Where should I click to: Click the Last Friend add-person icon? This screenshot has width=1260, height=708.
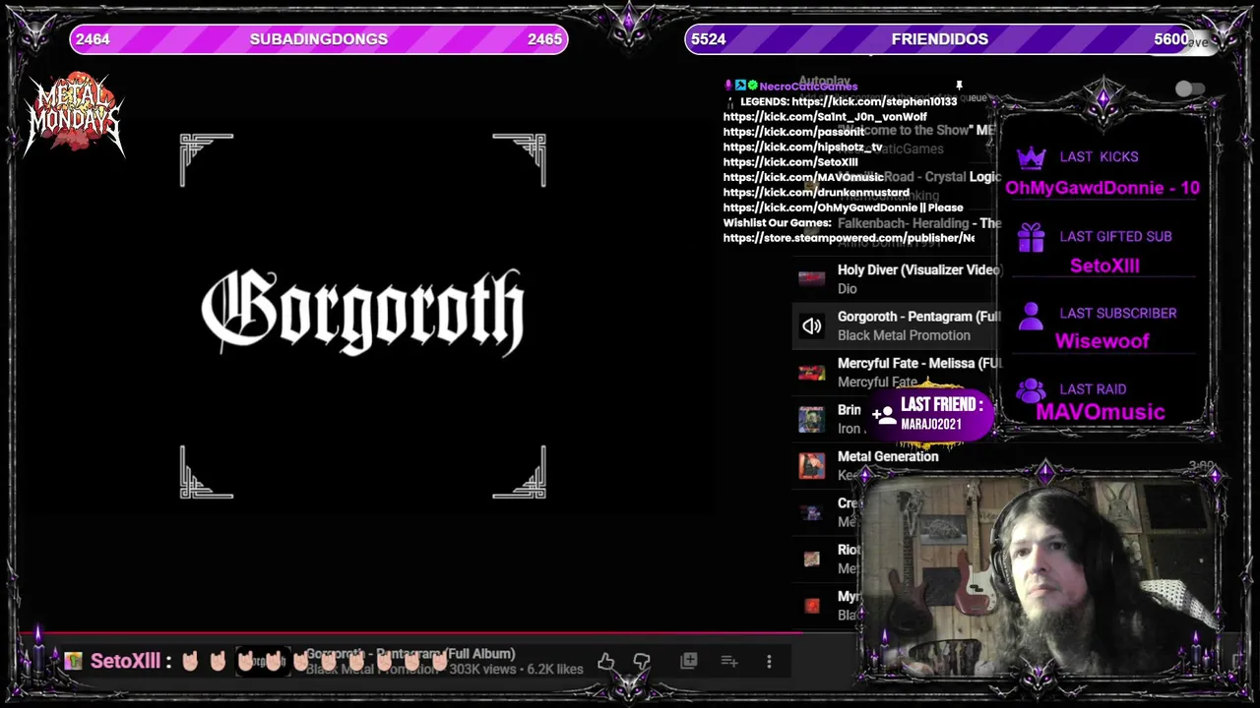884,415
